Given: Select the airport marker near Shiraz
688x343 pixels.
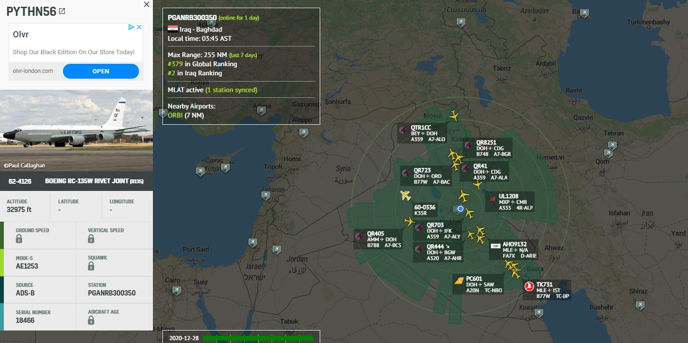Looking at the screenshot, I should (x=640, y=305).
